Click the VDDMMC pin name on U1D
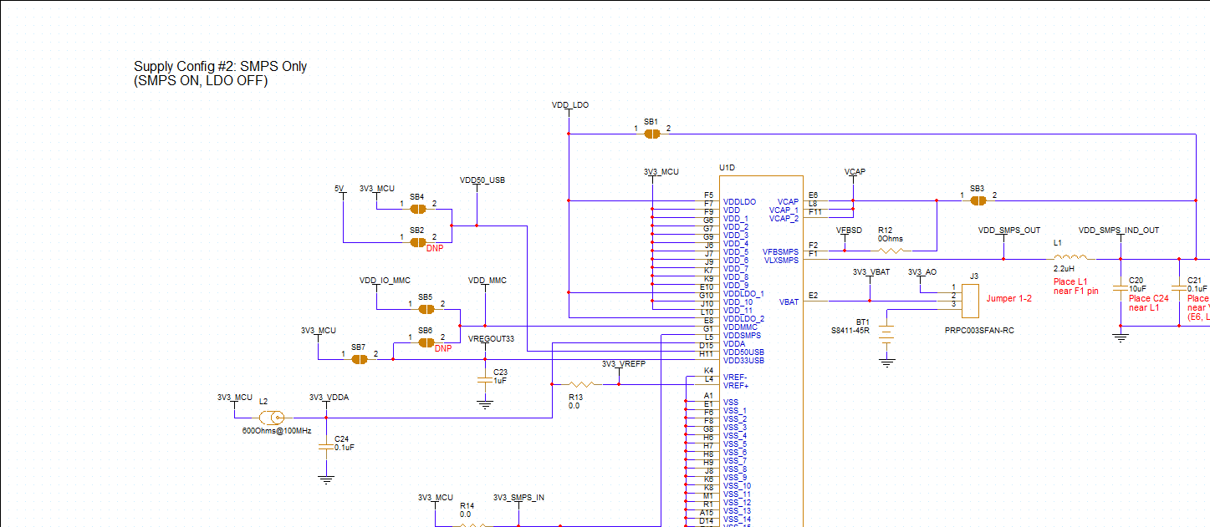The height and width of the screenshot is (527, 1210). pyautogui.click(x=740, y=327)
